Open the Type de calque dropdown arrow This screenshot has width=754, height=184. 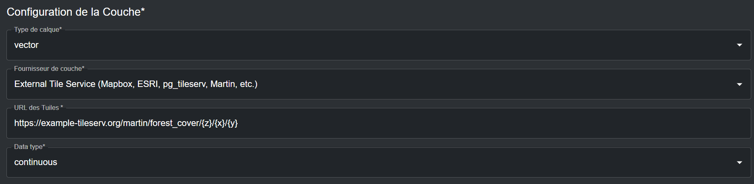tap(739, 45)
